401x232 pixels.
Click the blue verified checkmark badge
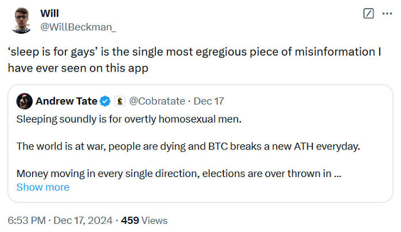point(105,101)
